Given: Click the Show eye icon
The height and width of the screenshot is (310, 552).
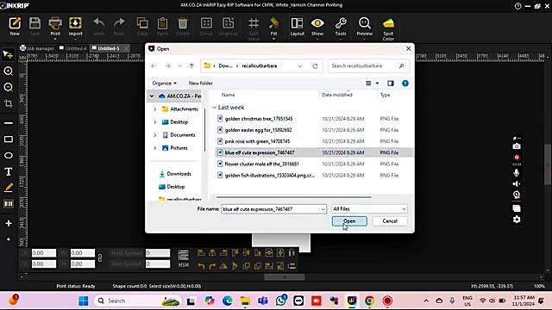Looking at the screenshot, I should point(317,23).
